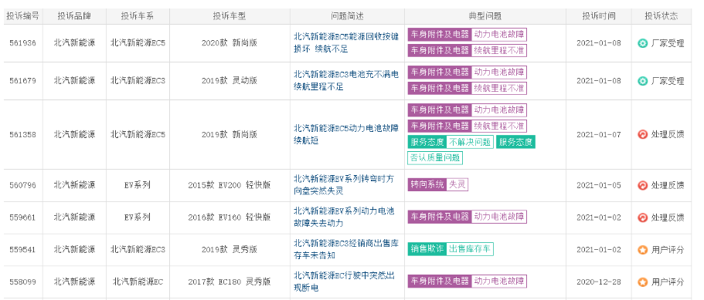This screenshot has height=300, width=704.
Task: Select complaint number 560796
Action: coord(23,185)
